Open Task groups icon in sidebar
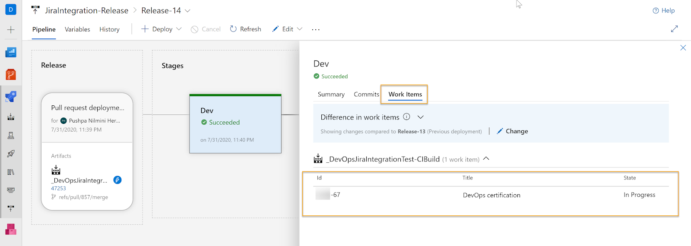Screen dimensions: 691x246 [11, 190]
